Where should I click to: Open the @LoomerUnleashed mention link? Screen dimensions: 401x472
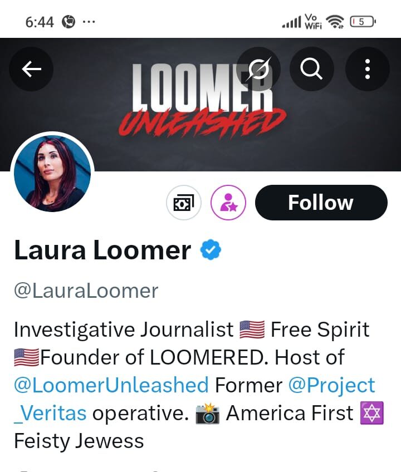[111, 385]
